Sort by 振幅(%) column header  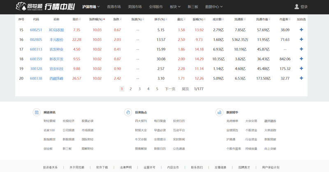click(199, 19)
